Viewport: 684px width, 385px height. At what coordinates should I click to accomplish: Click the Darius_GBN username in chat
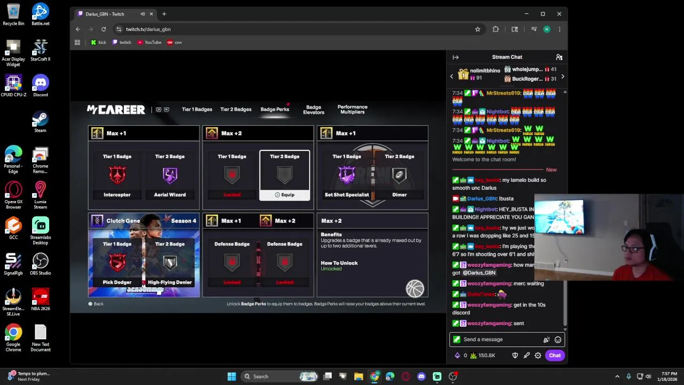point(481,199)
